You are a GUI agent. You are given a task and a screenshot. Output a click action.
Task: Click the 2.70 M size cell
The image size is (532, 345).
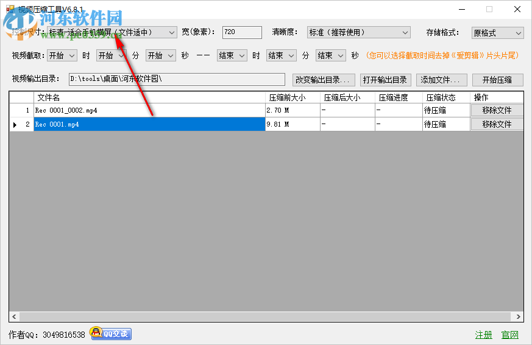[293, 110]
